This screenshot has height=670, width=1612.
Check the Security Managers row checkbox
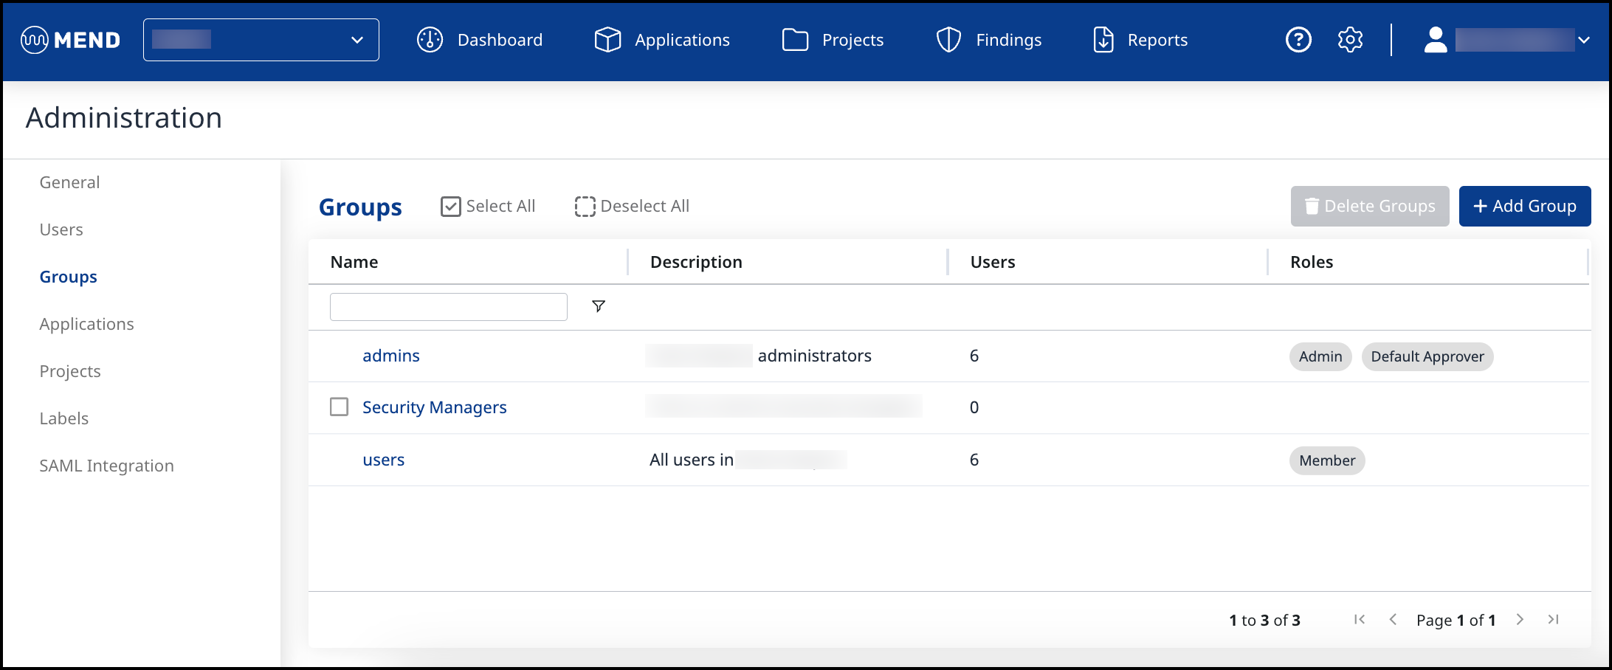(339, 407)
